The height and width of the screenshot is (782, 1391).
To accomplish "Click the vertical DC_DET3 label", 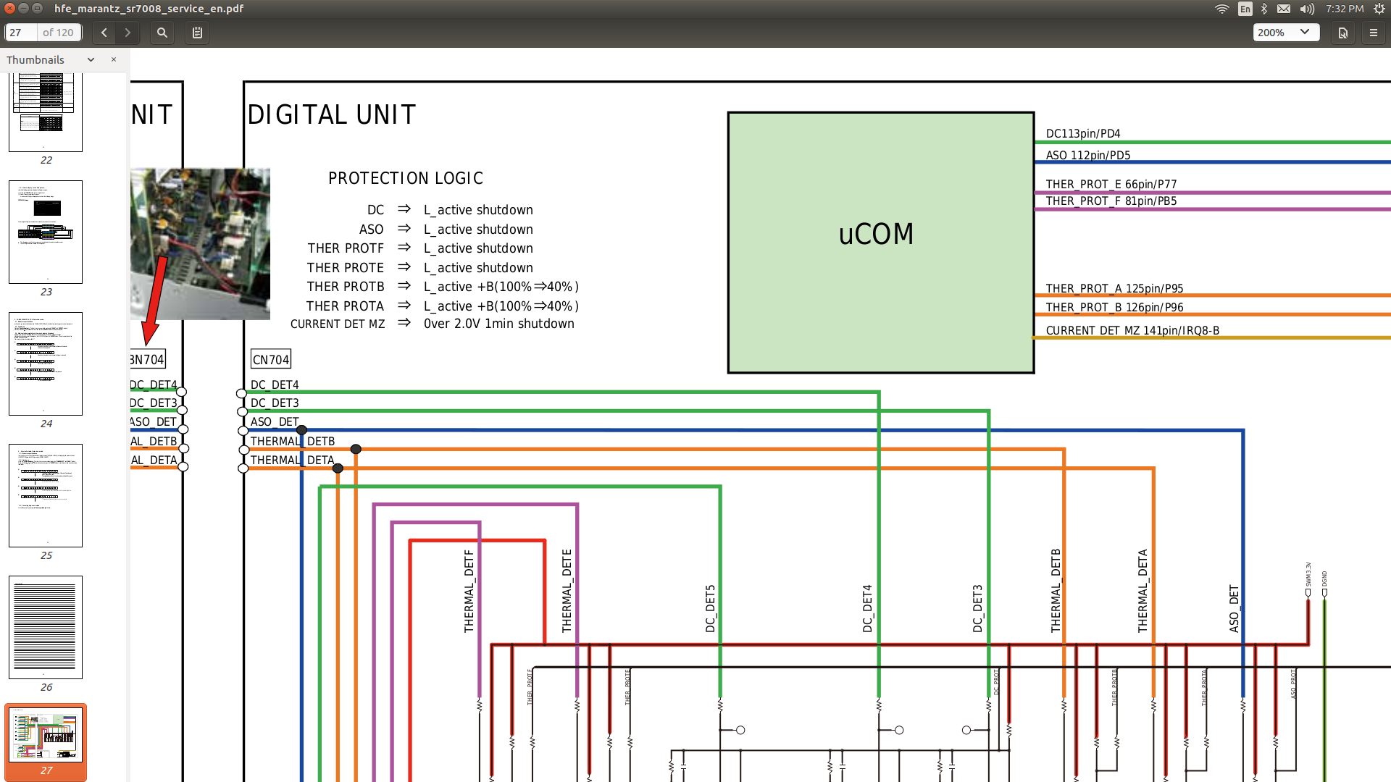I will [977, 609].
